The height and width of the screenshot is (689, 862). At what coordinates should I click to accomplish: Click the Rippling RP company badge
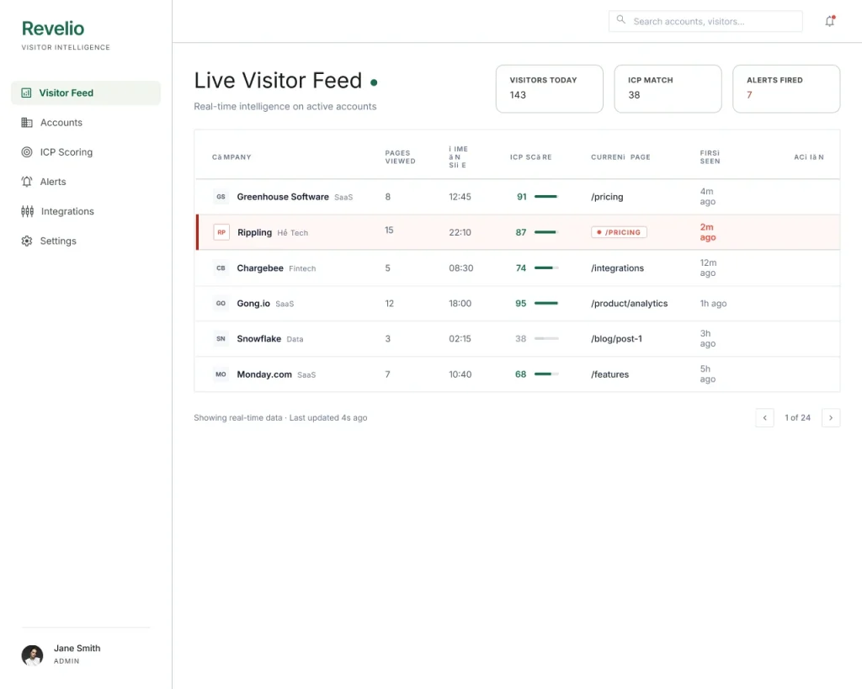tap(221, 232)
